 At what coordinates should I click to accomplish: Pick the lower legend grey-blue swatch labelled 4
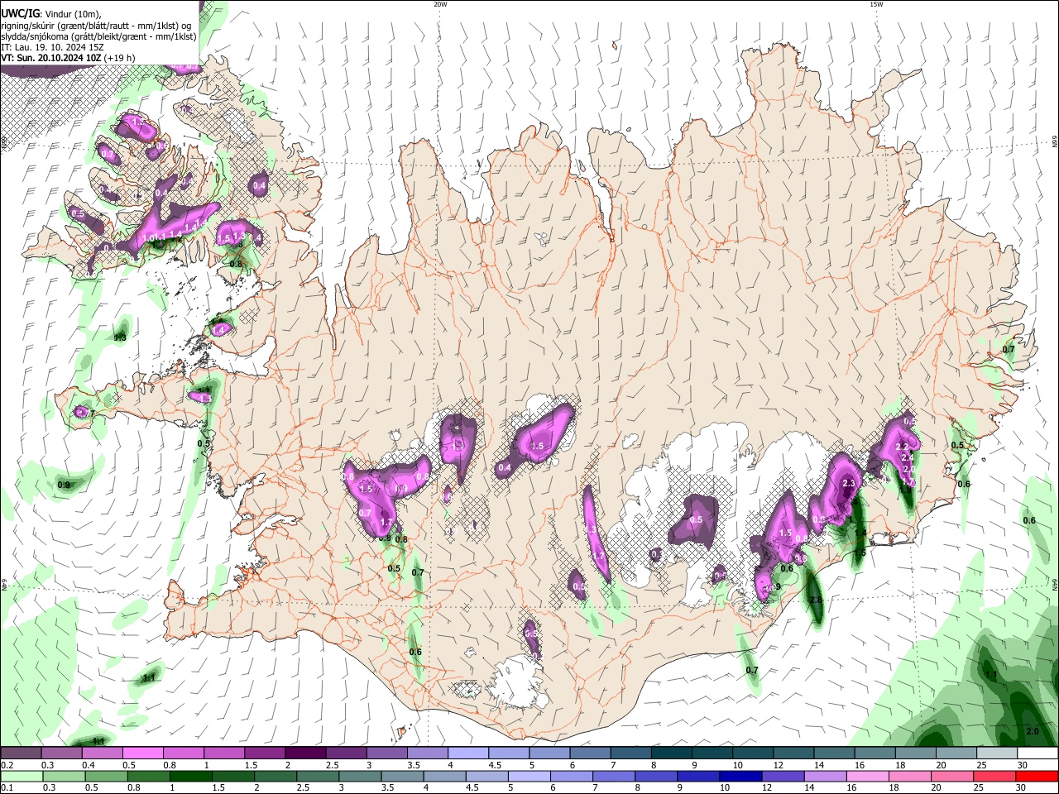(x=445, y=777)
